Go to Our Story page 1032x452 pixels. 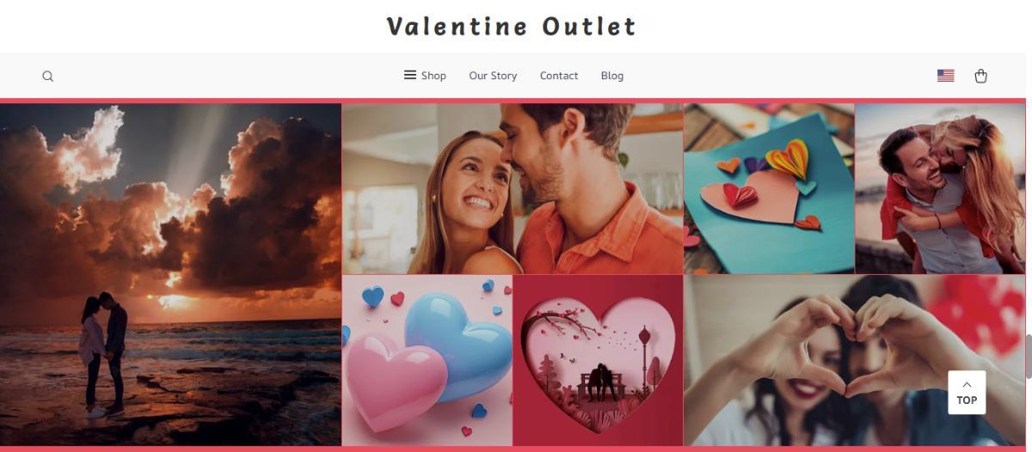click(493, 76)
